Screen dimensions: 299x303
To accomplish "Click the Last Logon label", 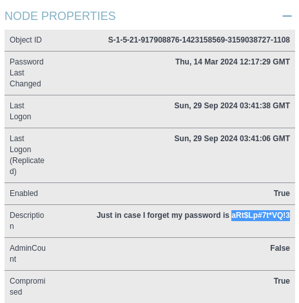I will [x=21, y=111].
